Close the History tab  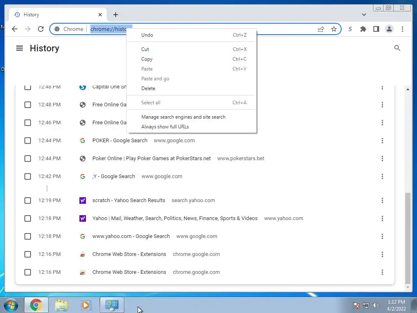click(100, 15)
